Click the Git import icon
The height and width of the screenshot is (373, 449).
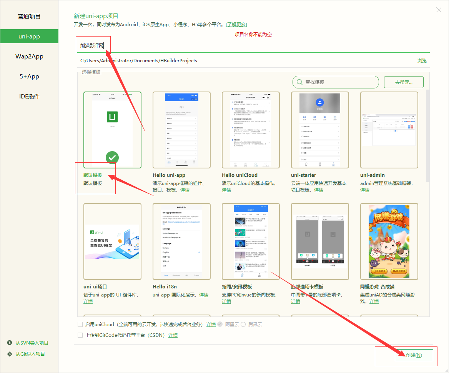pyautogui.click(x=10, y=354)
